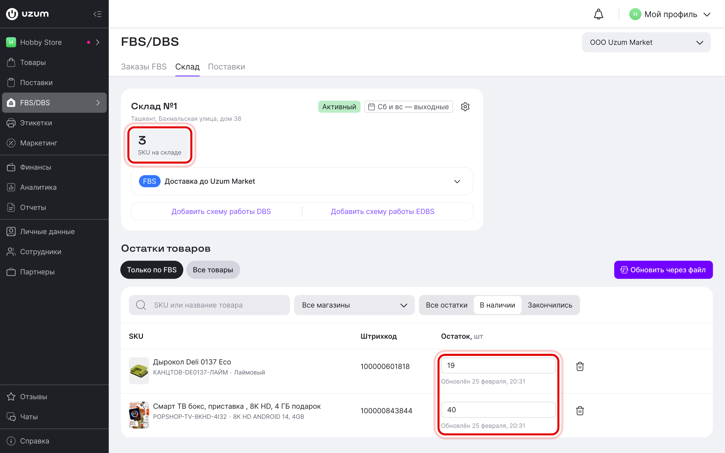
Task: Open Партнеры page
Action: tap(54, 272)
